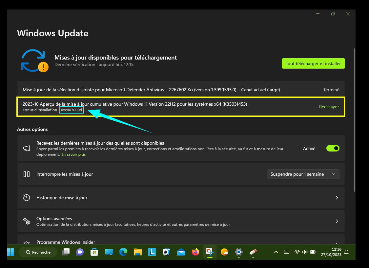Open the En savoir plus link
Viewport: 369px width, 268px height.
[x=73, y=154]
